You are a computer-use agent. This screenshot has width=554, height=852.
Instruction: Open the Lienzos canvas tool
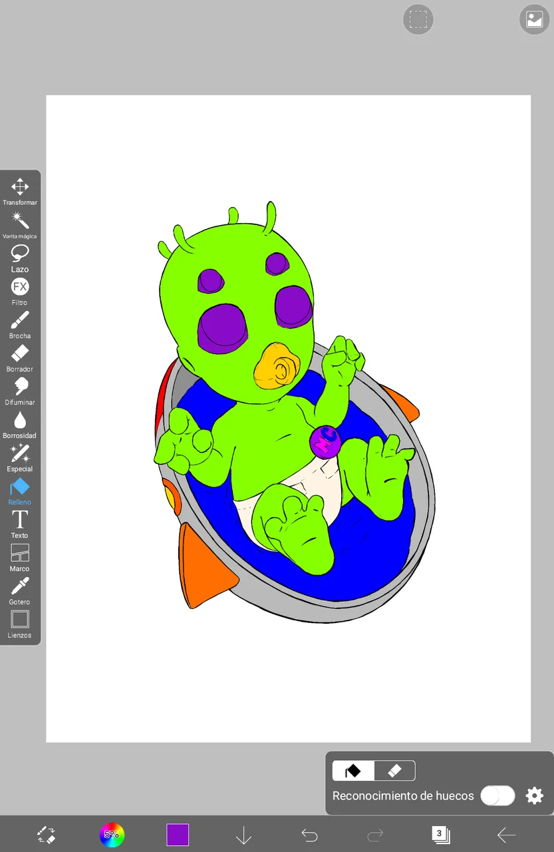(20, 624)
